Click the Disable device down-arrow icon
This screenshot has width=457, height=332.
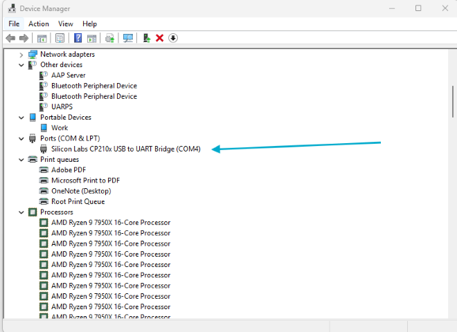[x=173, y=38]
